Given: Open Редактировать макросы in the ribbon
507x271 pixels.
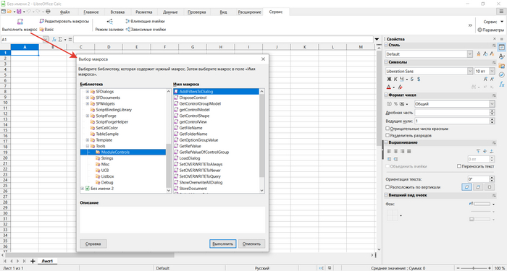Looking at the screenshot, I should [x=64, y=21].
